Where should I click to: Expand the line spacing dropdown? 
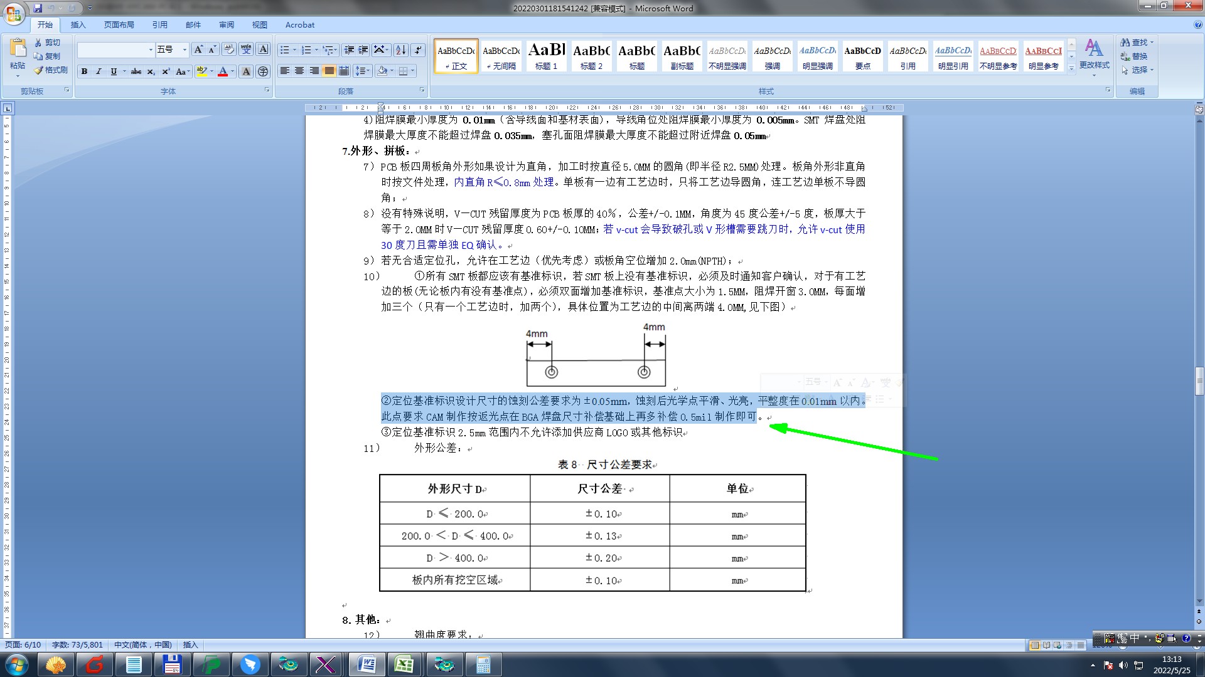368,71
